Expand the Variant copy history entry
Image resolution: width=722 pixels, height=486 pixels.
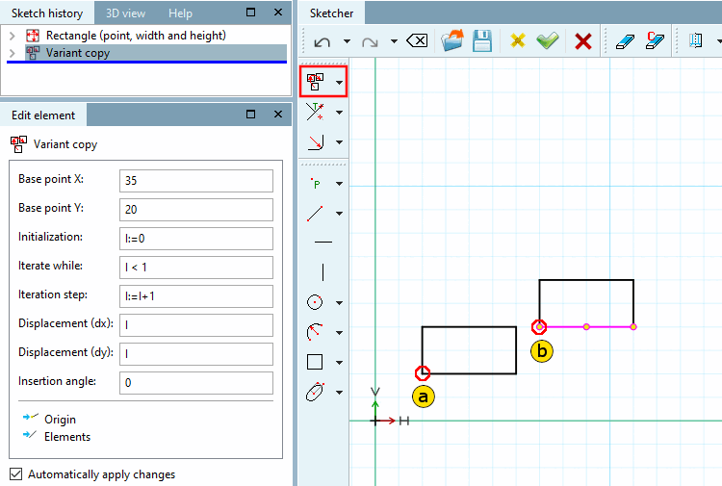[x=13, y=53]
